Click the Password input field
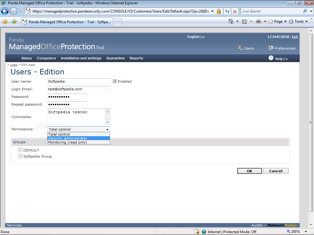This screenshot has height=235, width=314. click(x=67, y=96)
